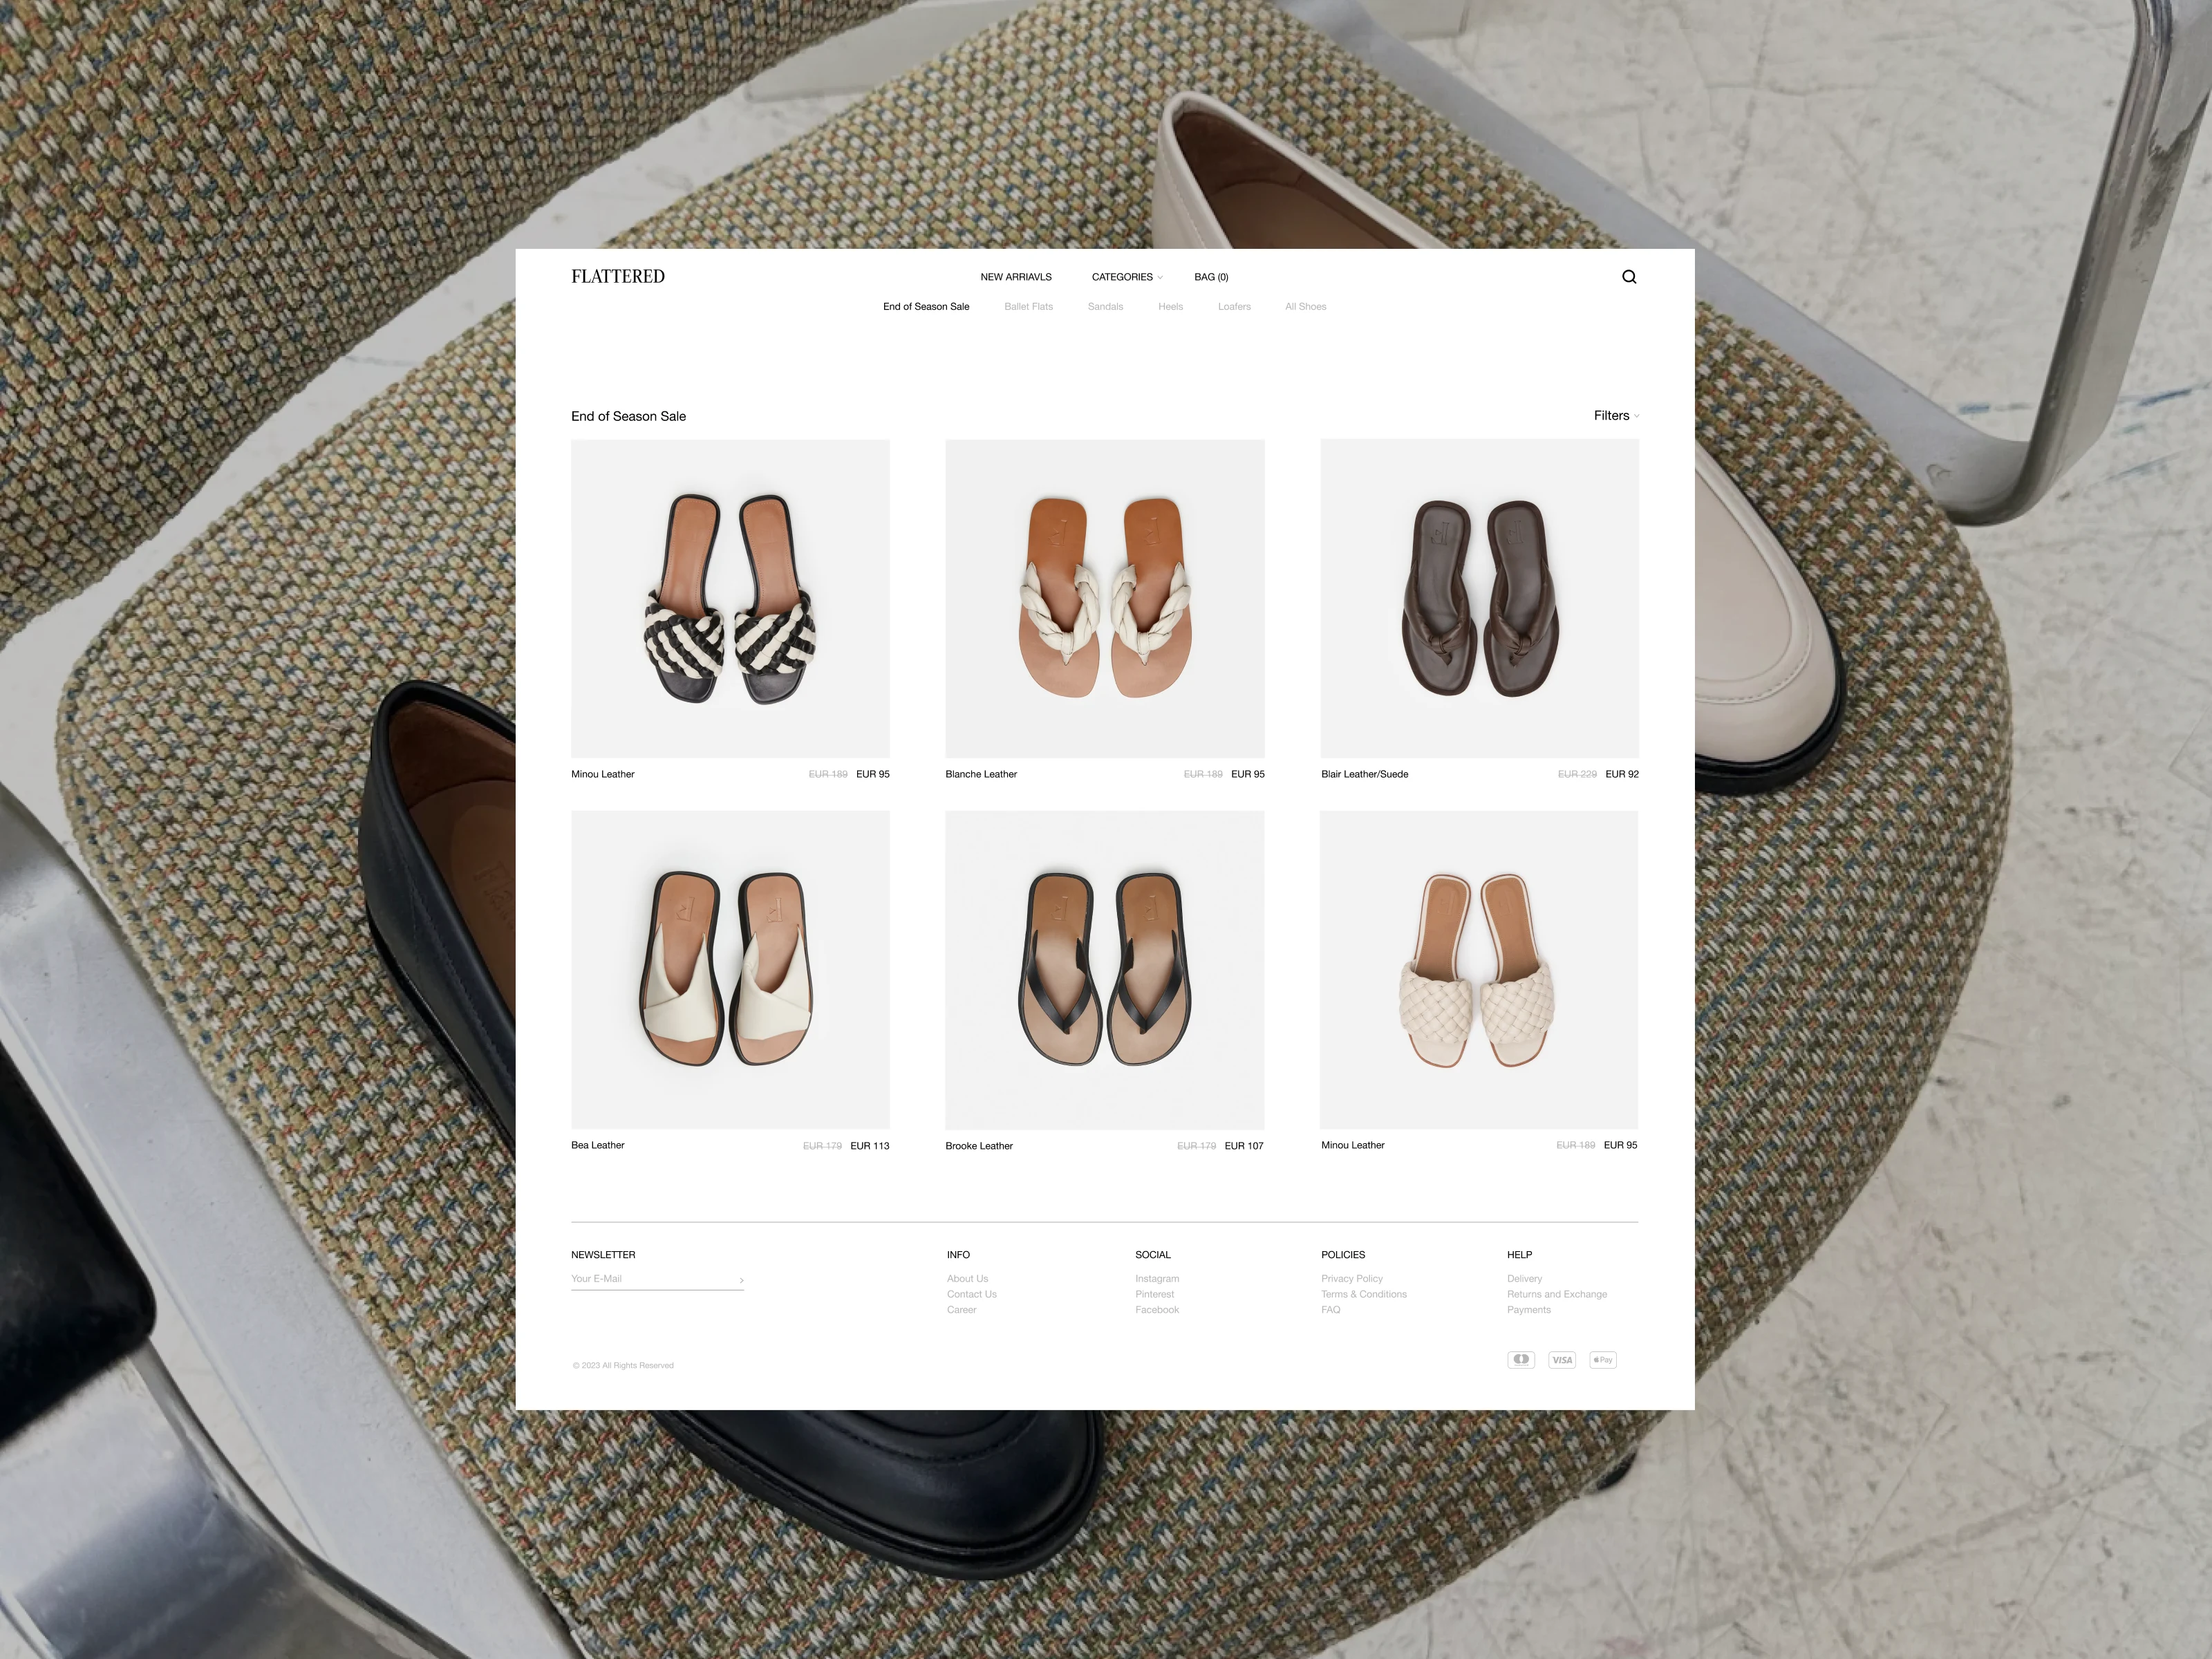Submit newsletter email with arrow icon

click(741, 1280)
